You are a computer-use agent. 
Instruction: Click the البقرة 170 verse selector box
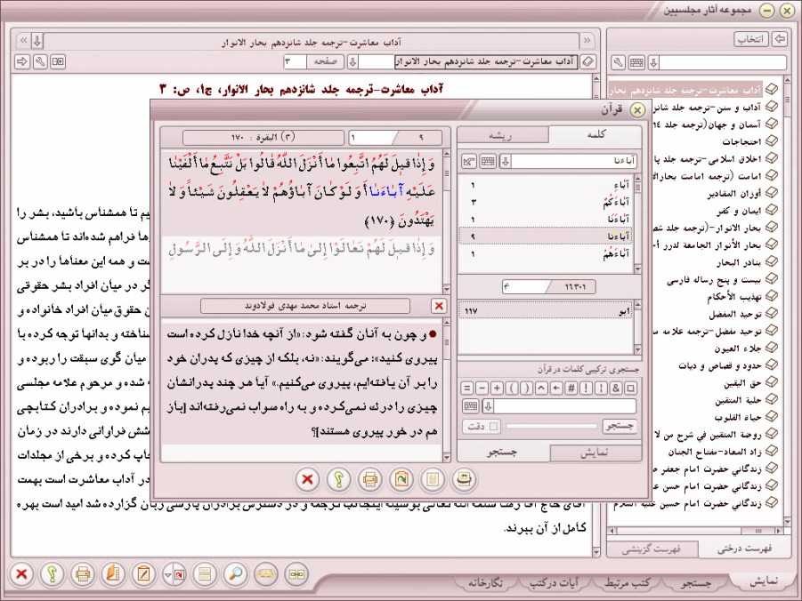pos(263,138)
